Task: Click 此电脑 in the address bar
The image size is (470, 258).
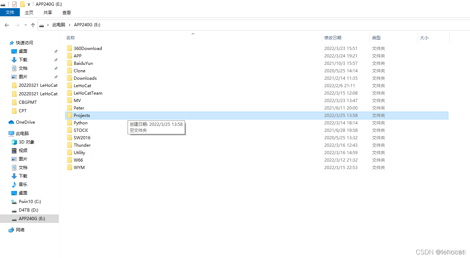Action: [59, 25]
